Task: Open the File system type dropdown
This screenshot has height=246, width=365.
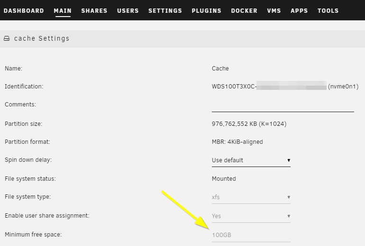Action: tap(251, 197)
